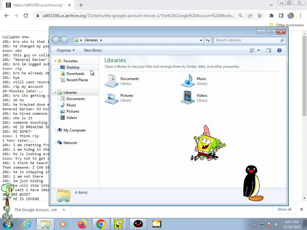Click Explorer refresh button
Image resolution: width=307 pixels, height=230 pixels.
[x=208, y=40]
